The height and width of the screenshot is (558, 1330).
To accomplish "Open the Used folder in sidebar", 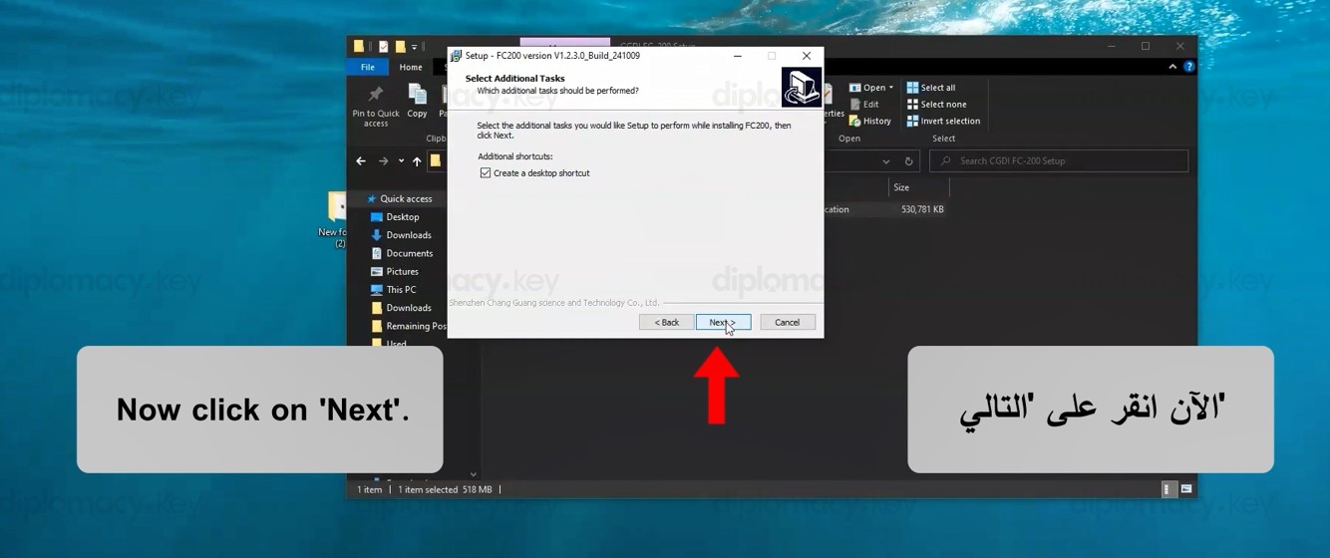I will [x=389, y=343].
